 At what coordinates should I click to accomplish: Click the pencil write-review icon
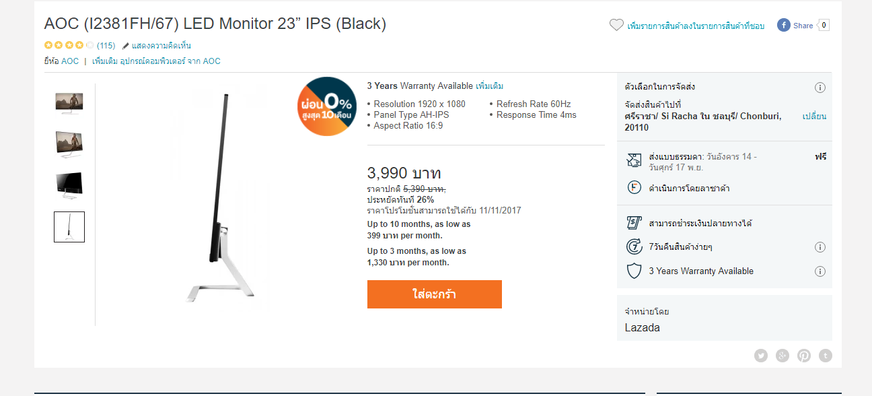tap(126, 46)
